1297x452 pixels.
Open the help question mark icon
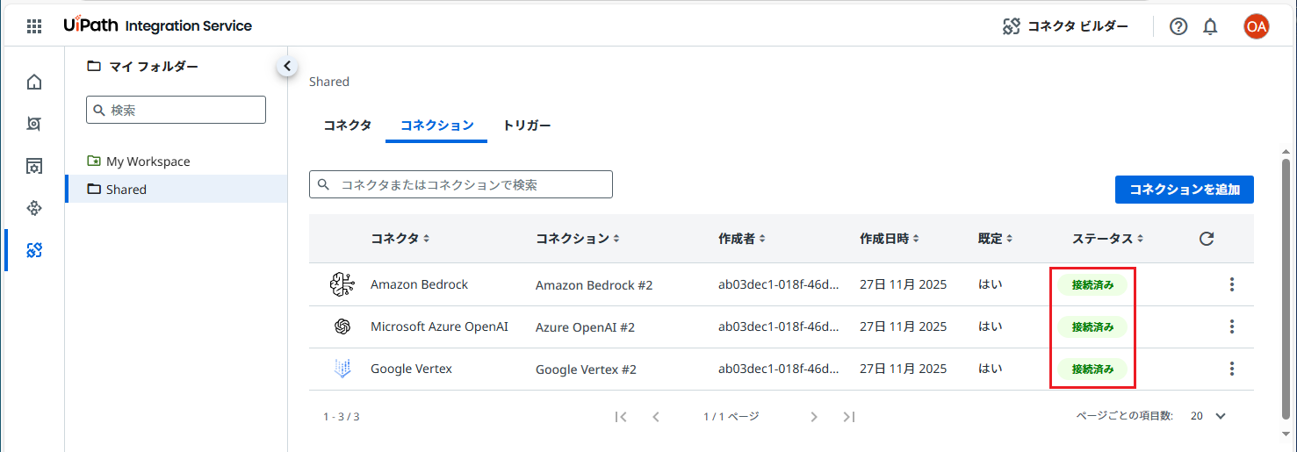1178,26
